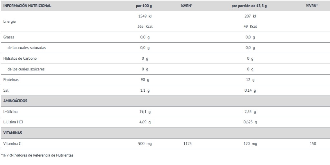The width and height of the screenshot is (330, 165).
Task: Click the 49 Kcal per portion value
Action: 250,26
